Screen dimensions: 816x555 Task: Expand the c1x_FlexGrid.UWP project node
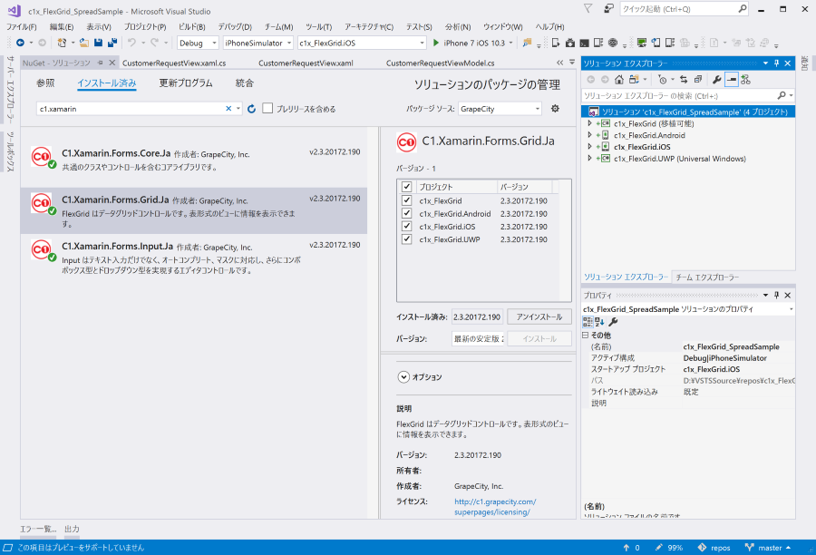[x=589, y=159]
